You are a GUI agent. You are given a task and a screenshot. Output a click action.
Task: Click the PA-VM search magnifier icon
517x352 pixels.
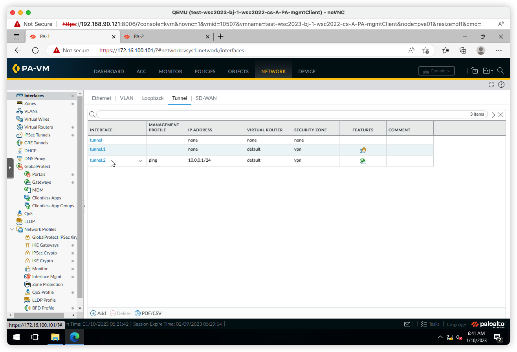coord(500,71)
